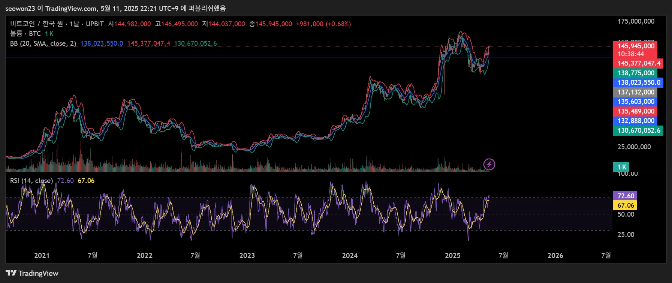Click the 2023 label on time axis

click(x=247, y=256)
